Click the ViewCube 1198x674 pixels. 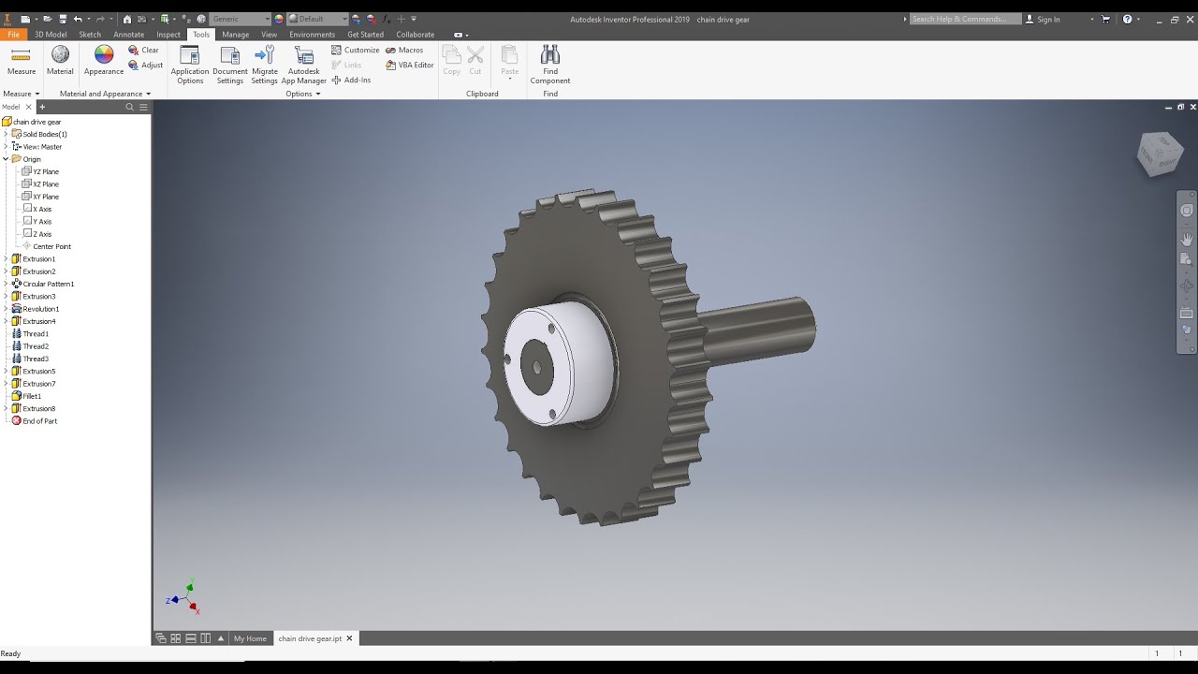click(x=1160, y=153)
